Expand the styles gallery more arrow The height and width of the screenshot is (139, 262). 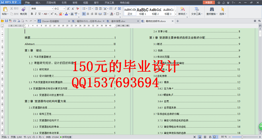(x=176, y=14)
